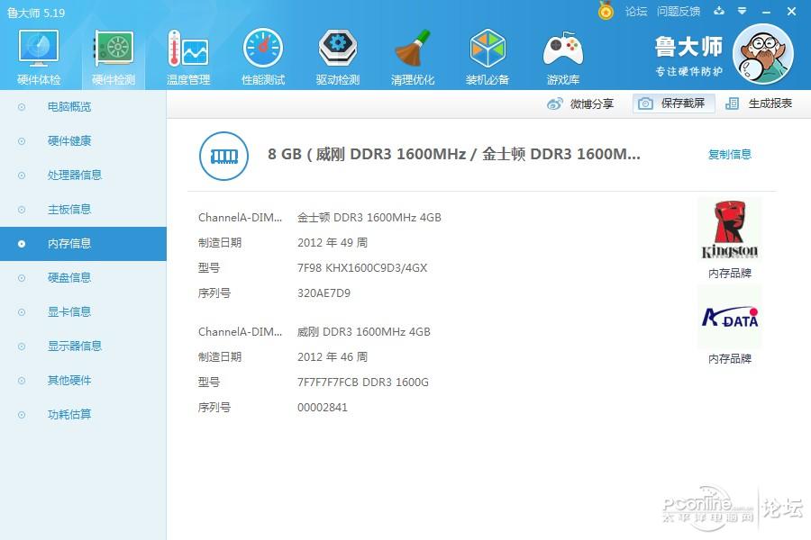Click the 8 GB memory summary heading
Viewport: 811px width, 540px height.
(x=453, y=154)
